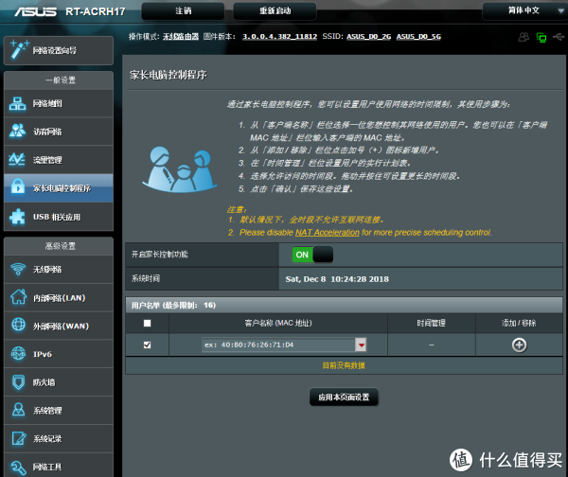Click the WAN globe icon
Viewport: 568px width, 477px height.
click(x=18, y=325)
